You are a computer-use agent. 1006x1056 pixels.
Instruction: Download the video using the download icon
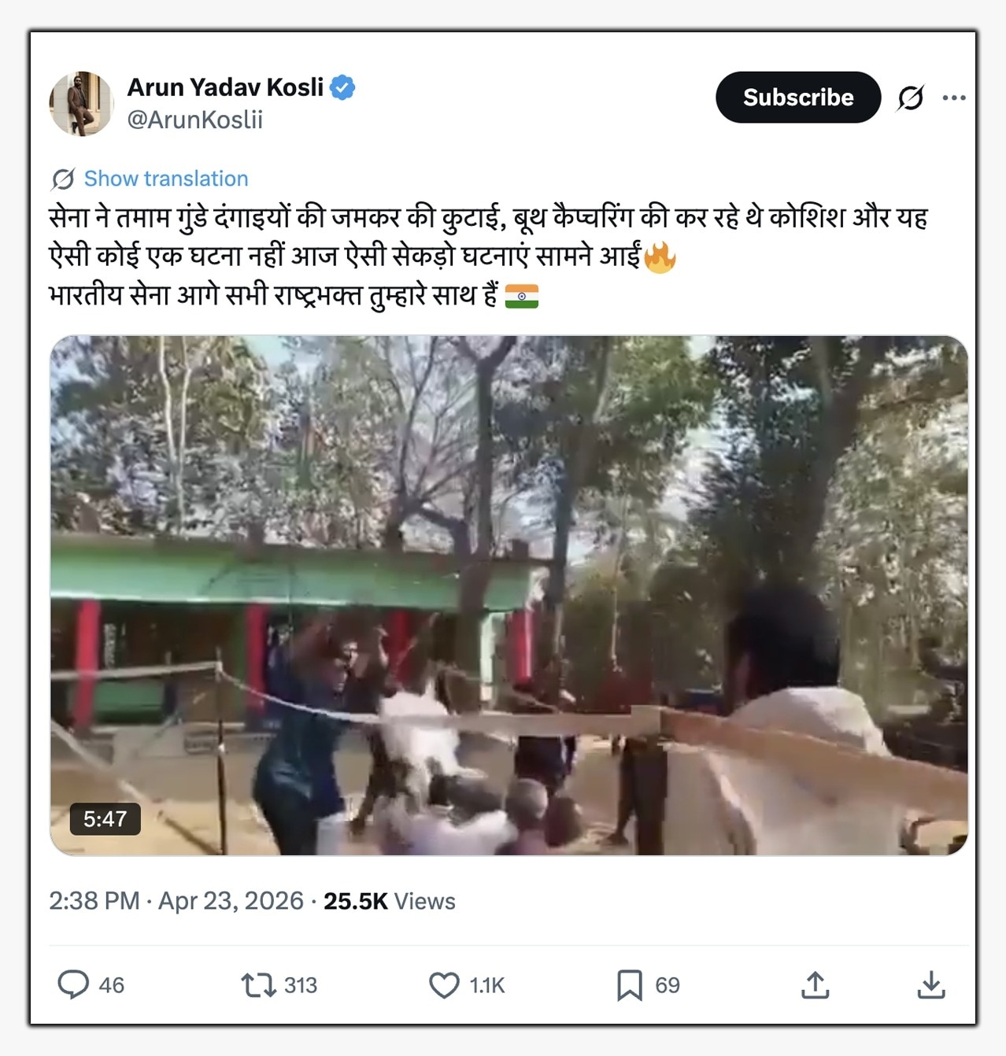[x=930, y=984]
